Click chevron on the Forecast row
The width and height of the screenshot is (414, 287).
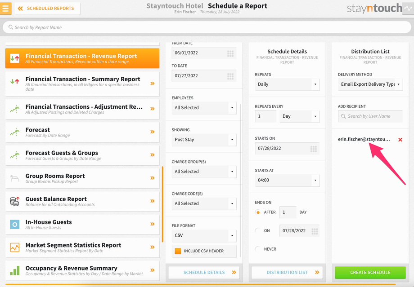tap(153, 132)
